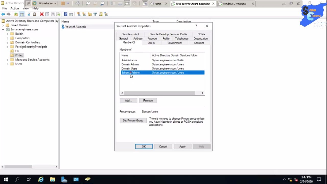The image size is (327, 184).
Task: Select the Administrators group row
Action: 162,60
